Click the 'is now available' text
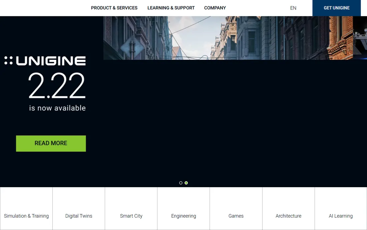Viewport: 367px width, 230px height. pos(57,108)
